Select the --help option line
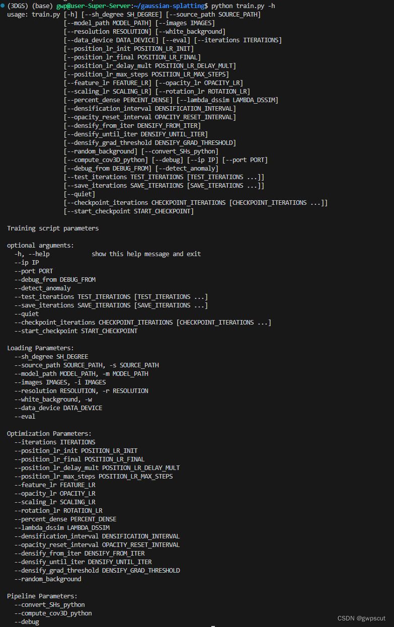 pyautogui.click(x=107, y=254)
